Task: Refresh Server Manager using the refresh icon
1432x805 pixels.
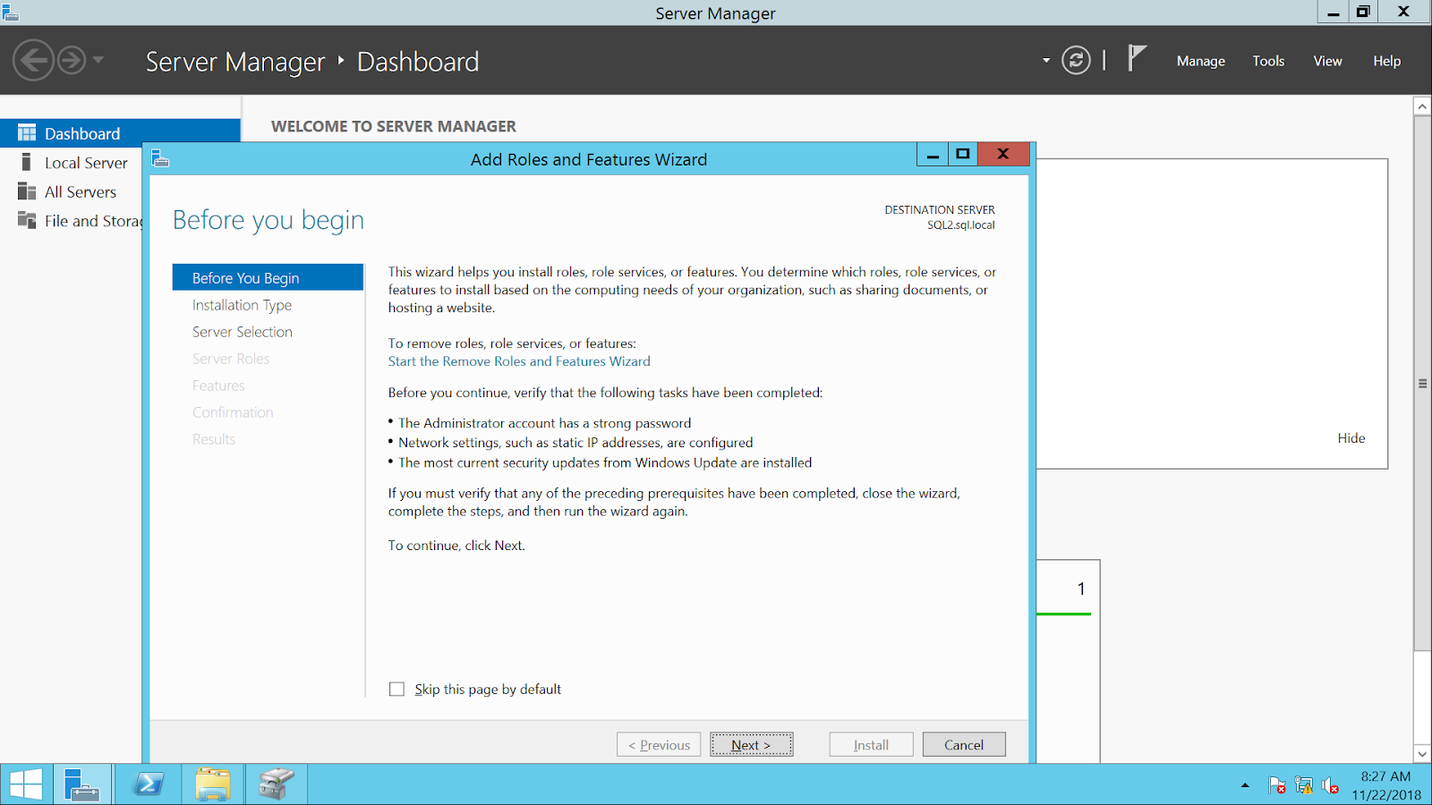Action: [x=1075, y=60]
